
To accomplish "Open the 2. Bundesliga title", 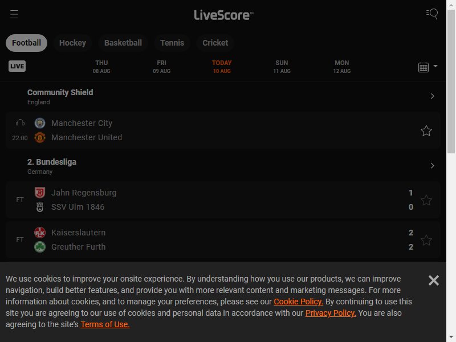I will tap(52, 162).
